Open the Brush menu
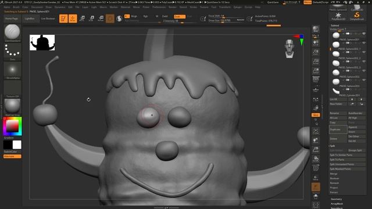Screen dimensions: 372x209 pos(16,7)
